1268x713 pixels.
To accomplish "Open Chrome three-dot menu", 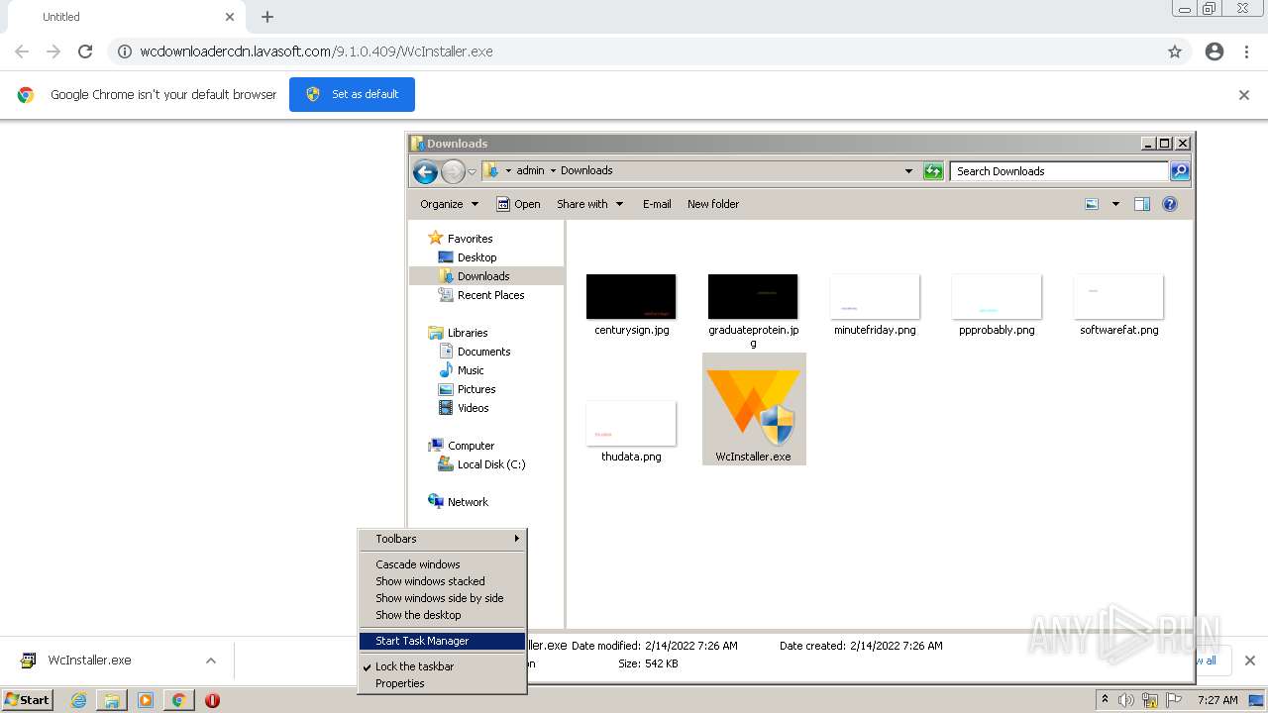I will pyautogui.click(x=1246, y=51).
